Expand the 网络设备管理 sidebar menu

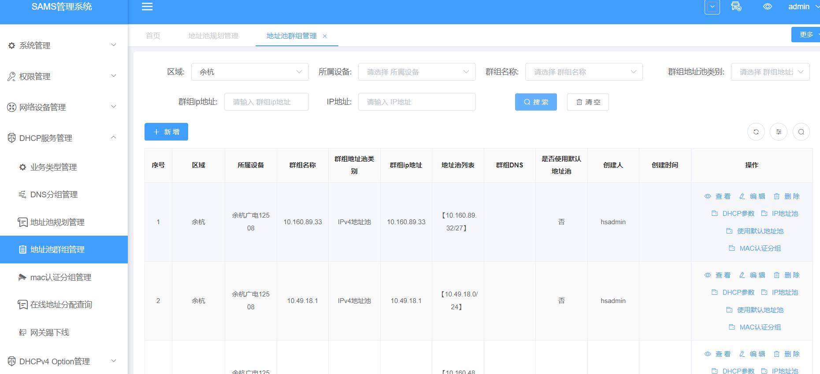[x=64, y=107]
